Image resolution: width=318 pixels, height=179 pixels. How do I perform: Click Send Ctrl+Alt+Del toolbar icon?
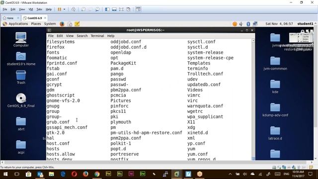(73, 9)
